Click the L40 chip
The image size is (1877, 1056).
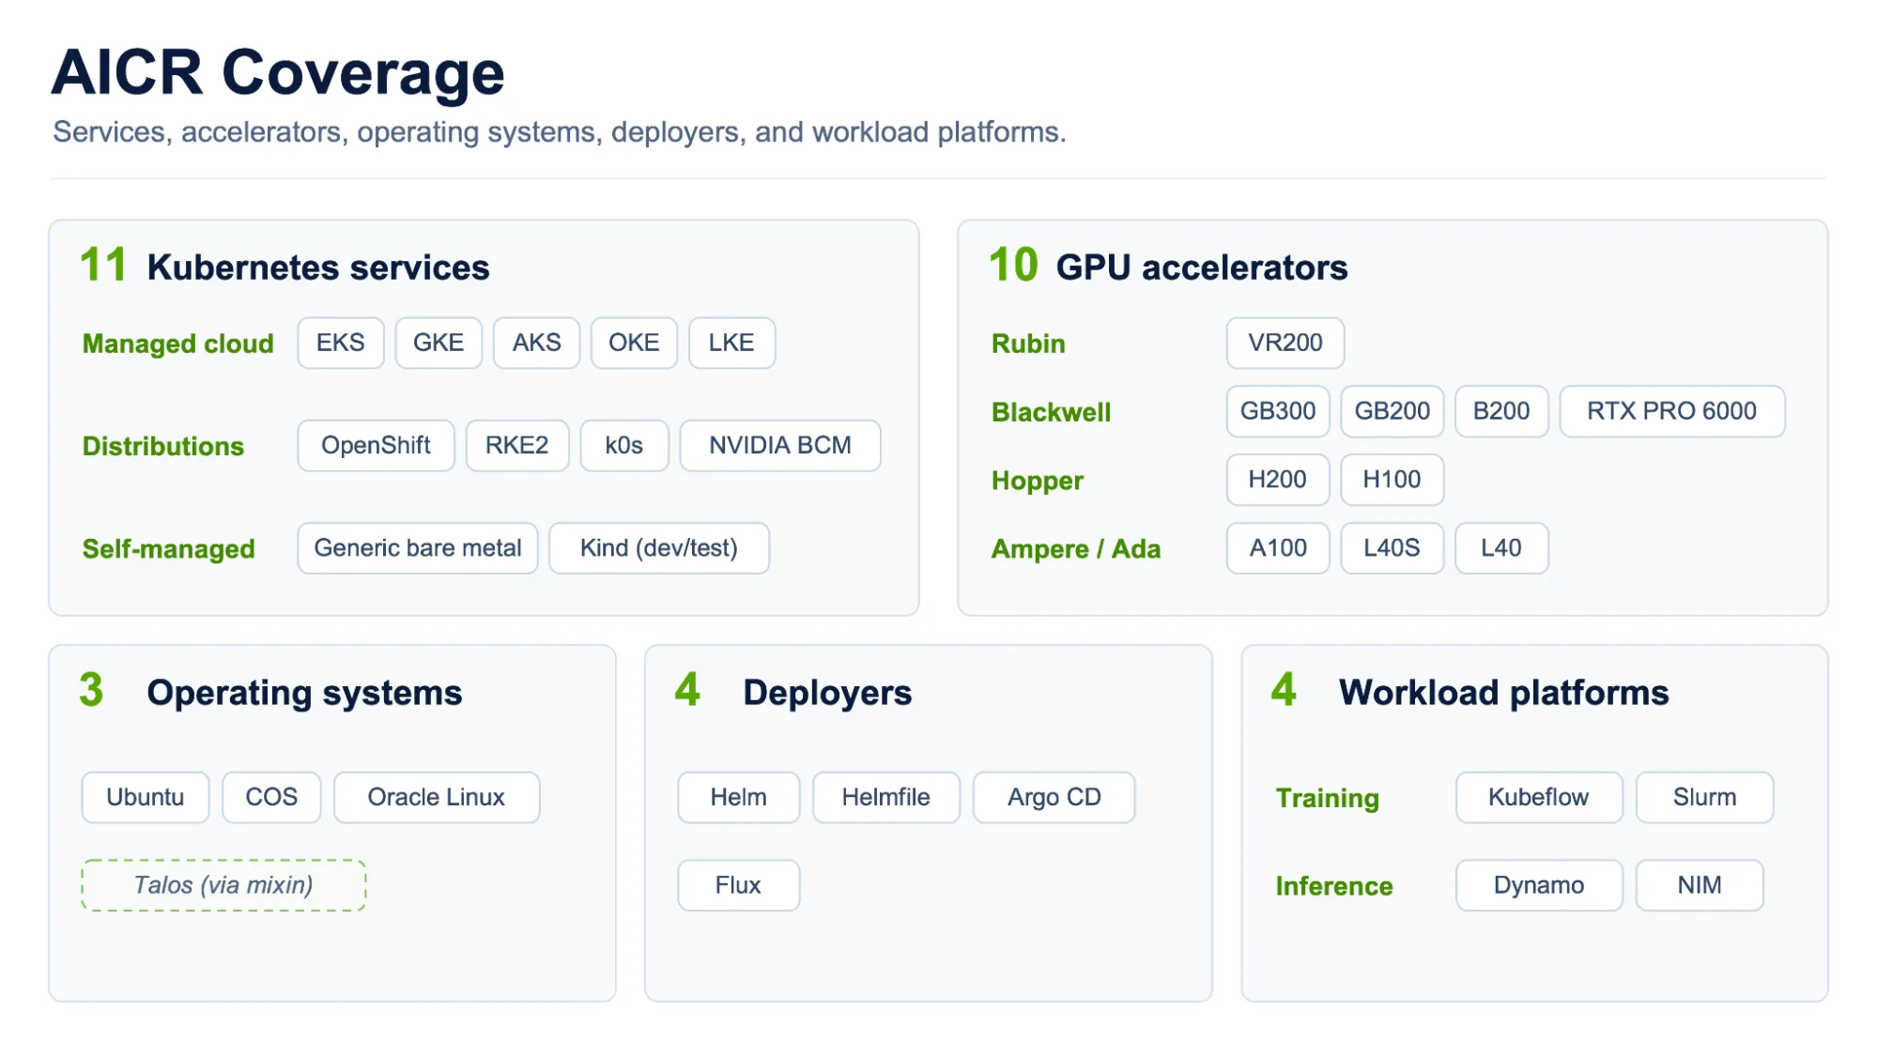(x=1501, y=547)
